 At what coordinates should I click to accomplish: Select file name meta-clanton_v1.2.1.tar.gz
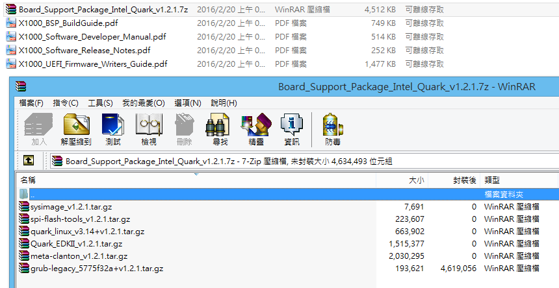[x=79, y=256]
